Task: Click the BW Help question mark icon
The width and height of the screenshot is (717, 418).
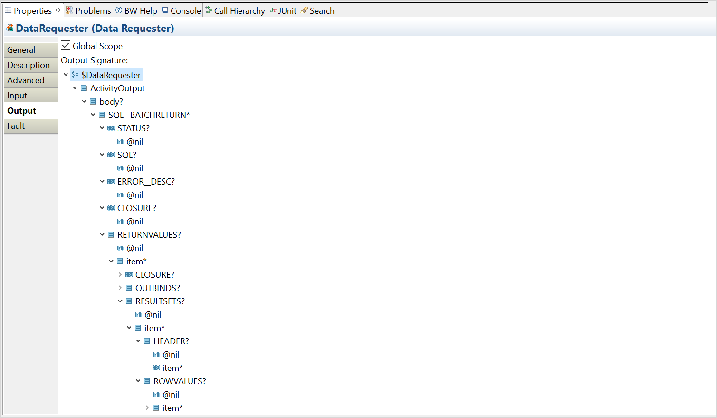Action: click(119, 10)
